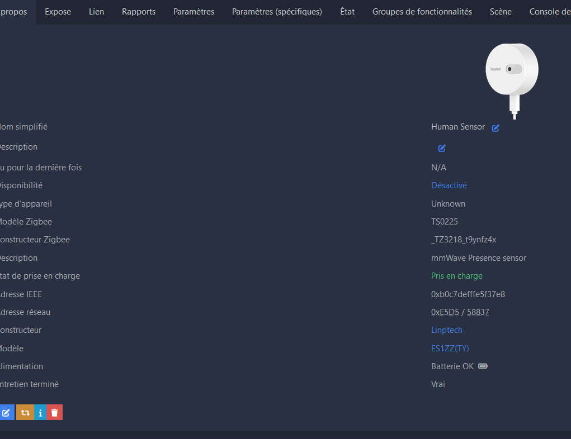Click the mmWave Presence sensor description
This screenshot has width=571, height=439.
[479, 258]
